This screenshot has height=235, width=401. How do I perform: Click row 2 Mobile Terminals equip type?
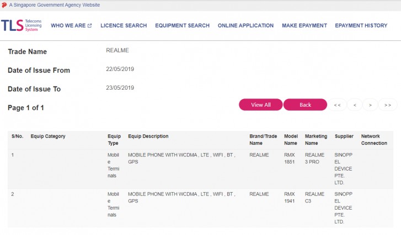(x=113, y=204)
